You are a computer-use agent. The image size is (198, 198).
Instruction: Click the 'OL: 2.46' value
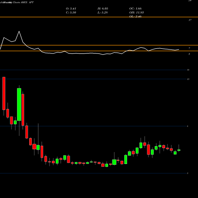coord(135,16)
